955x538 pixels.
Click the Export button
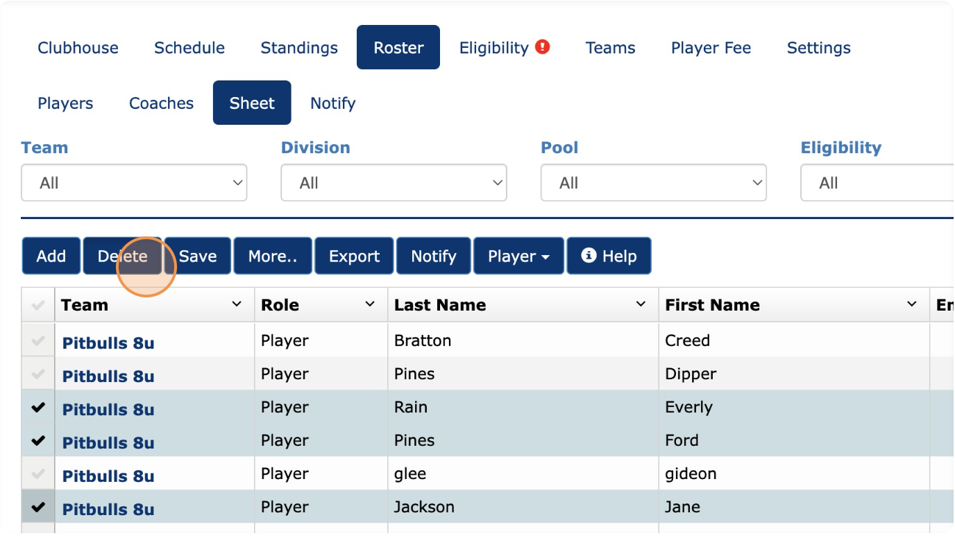tap(354, 256)
